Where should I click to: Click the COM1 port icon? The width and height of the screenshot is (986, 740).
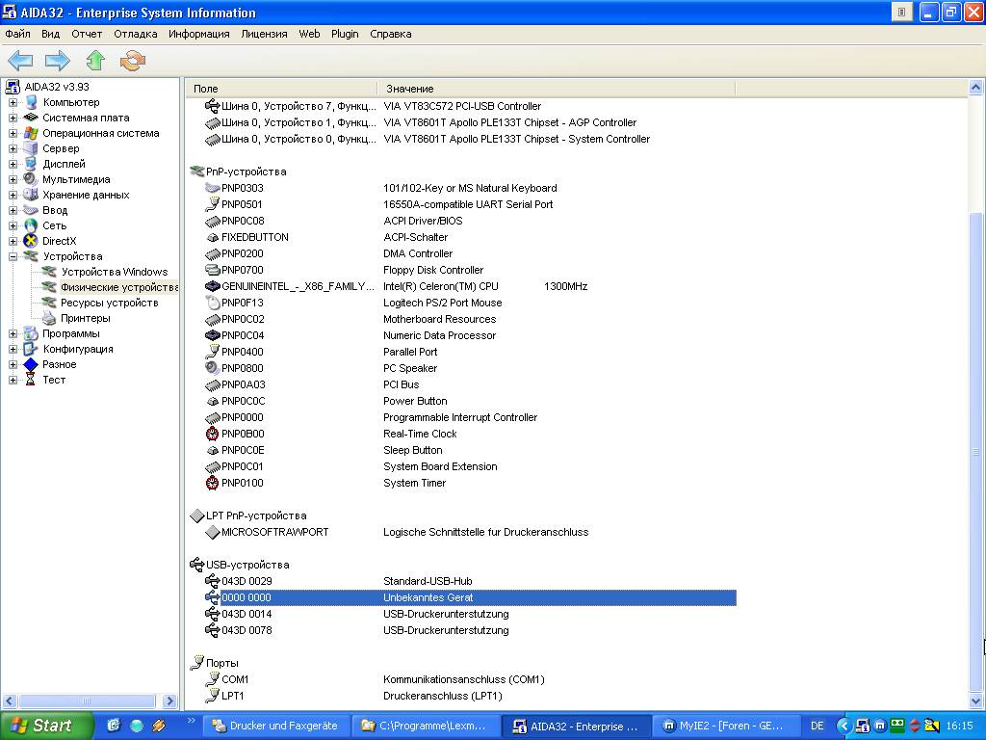coord(213,679)
